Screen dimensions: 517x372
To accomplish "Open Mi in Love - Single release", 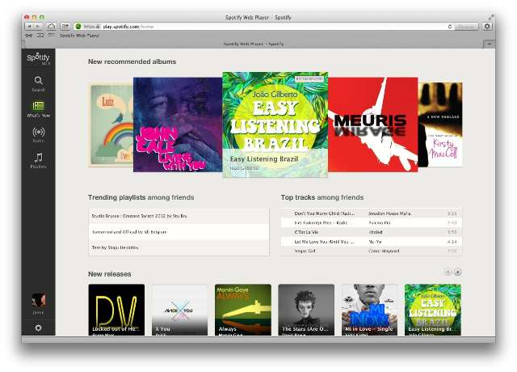I will pos(369,310).
